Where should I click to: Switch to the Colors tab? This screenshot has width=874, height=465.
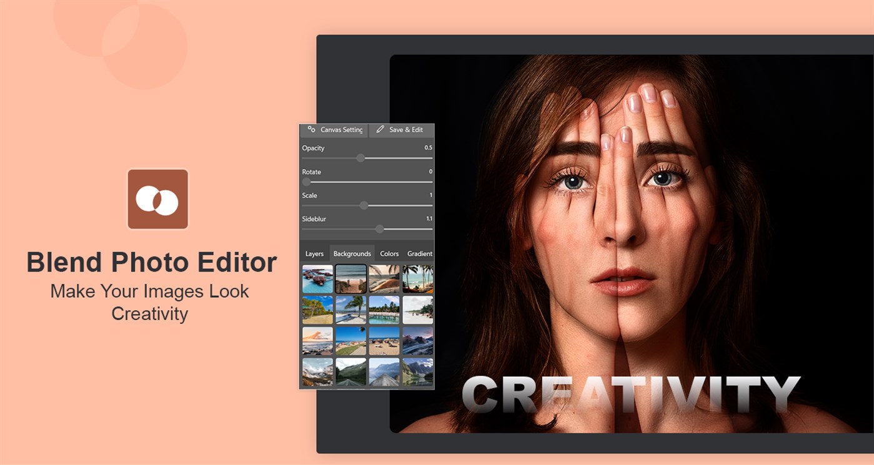pyautogui.click(x=389, y=253)
